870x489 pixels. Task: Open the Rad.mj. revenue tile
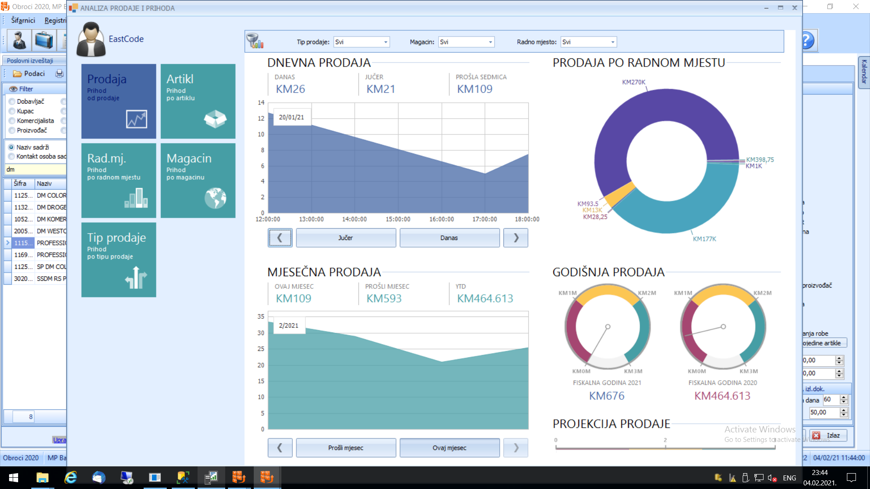click(x=119, y=180)
